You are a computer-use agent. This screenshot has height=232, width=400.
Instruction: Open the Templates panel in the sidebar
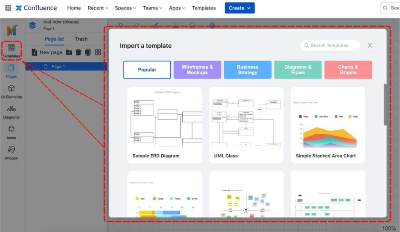11,50
